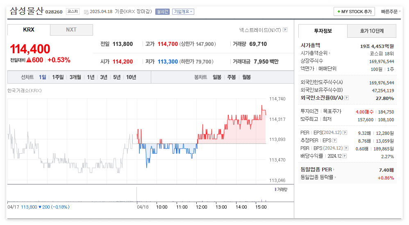Click the 4.00매수 investment opinion
Image resolution: width=409 pixels, height=225 pixels.
(x=365, y=112)
